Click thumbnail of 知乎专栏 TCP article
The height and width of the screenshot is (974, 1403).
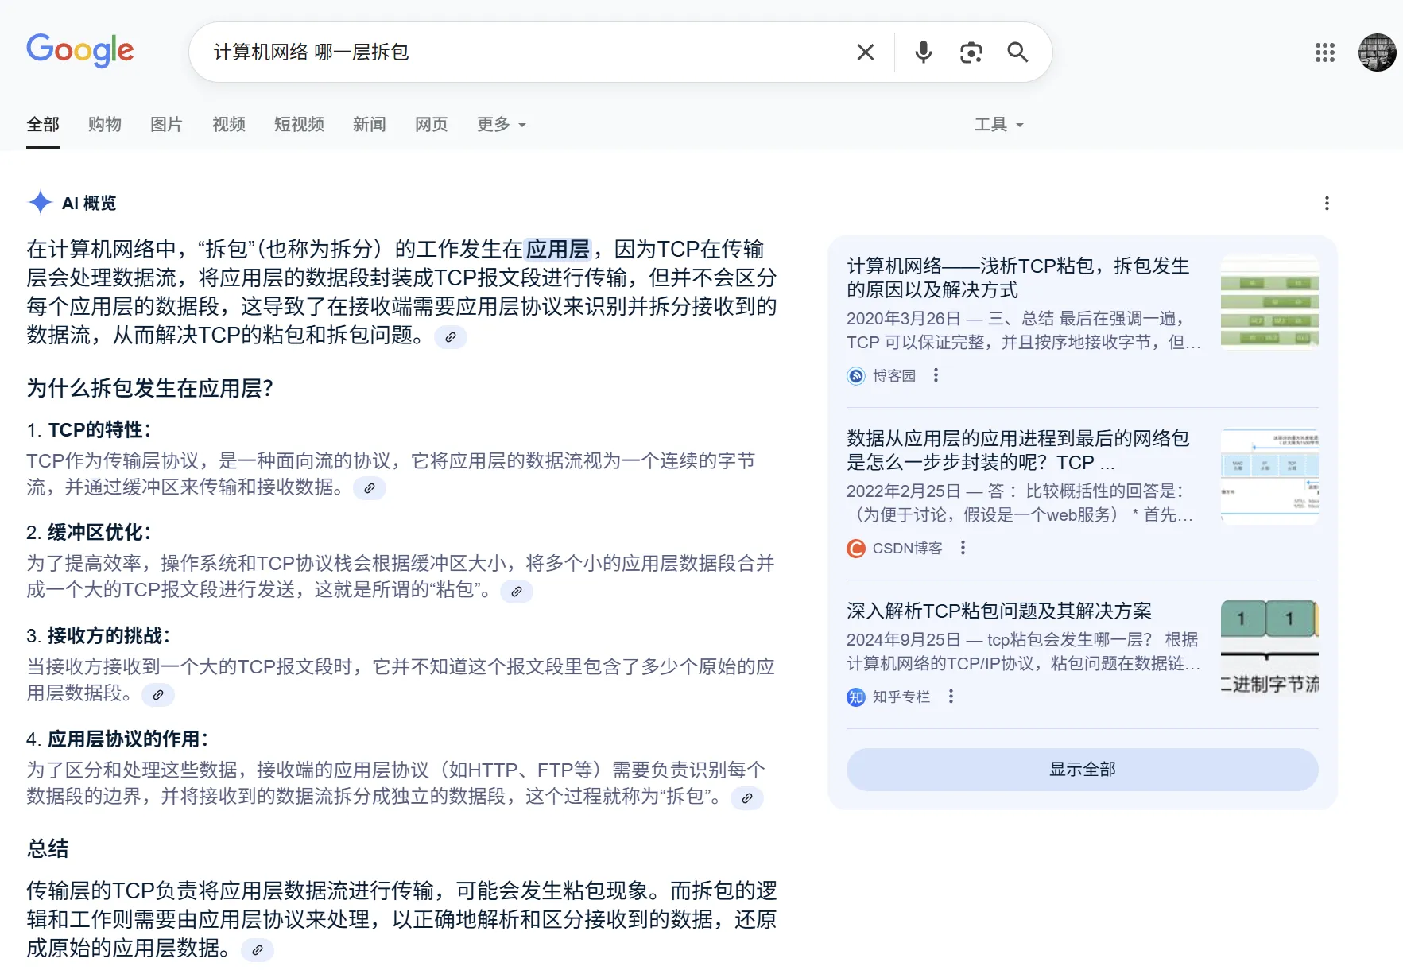(x=1269, y=648)
